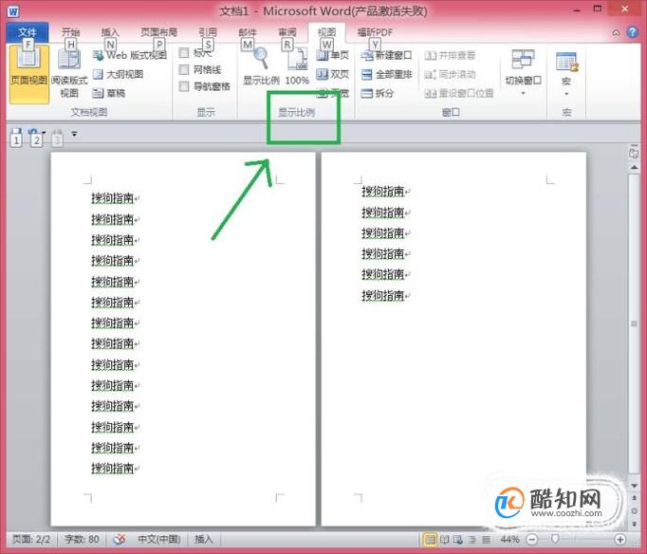Switch to the 福昕PDF tab
Screen dimensions: 647x554
point(374,32)
